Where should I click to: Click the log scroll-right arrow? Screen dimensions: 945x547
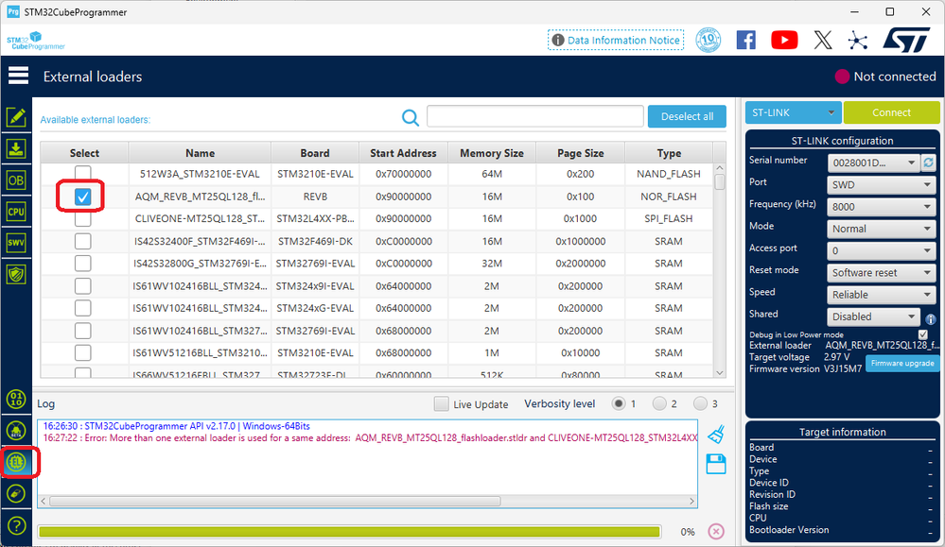click(x=691, y=501)
